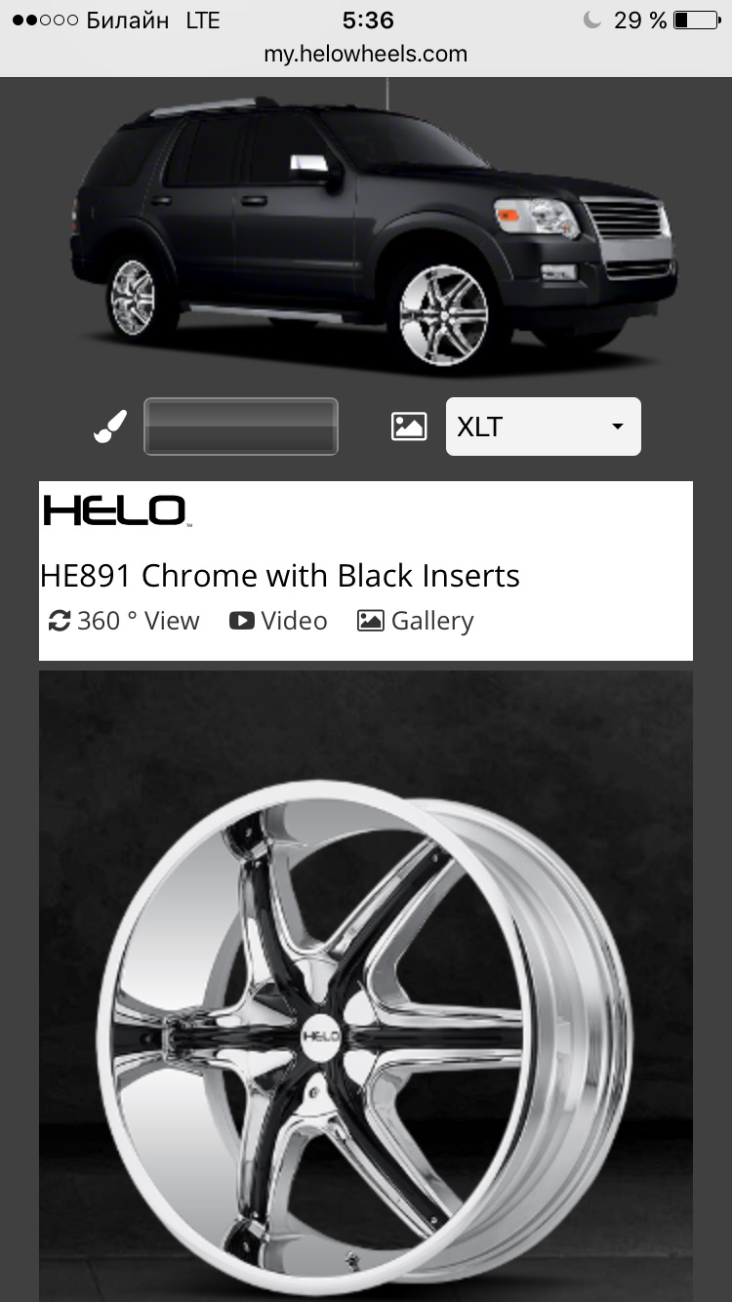Tap the signal strength dots
The width and height of the screenshot is (732, 1302).
tap(45, 20)
